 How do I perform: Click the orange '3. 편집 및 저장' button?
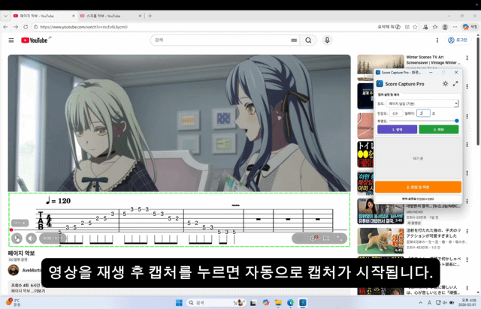417,187
